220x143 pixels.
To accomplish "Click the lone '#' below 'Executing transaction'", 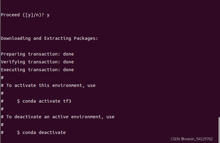I will pos(2,78).
